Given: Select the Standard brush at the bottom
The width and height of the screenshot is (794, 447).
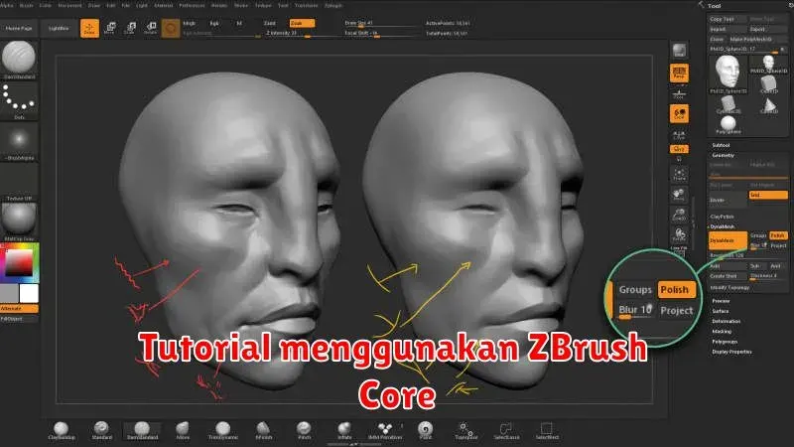Looking at the screenshot, I should [x=102, y=431].
